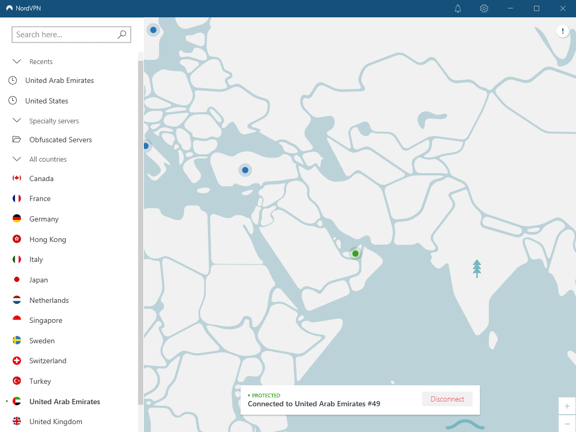
Task: Open the notifications bell icon
Action: pos(458,8)
